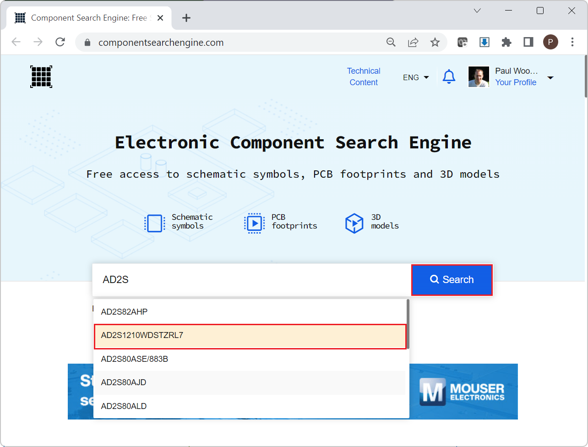
Task: Click the share page icon in address bar
Action: tap(413, 43)
